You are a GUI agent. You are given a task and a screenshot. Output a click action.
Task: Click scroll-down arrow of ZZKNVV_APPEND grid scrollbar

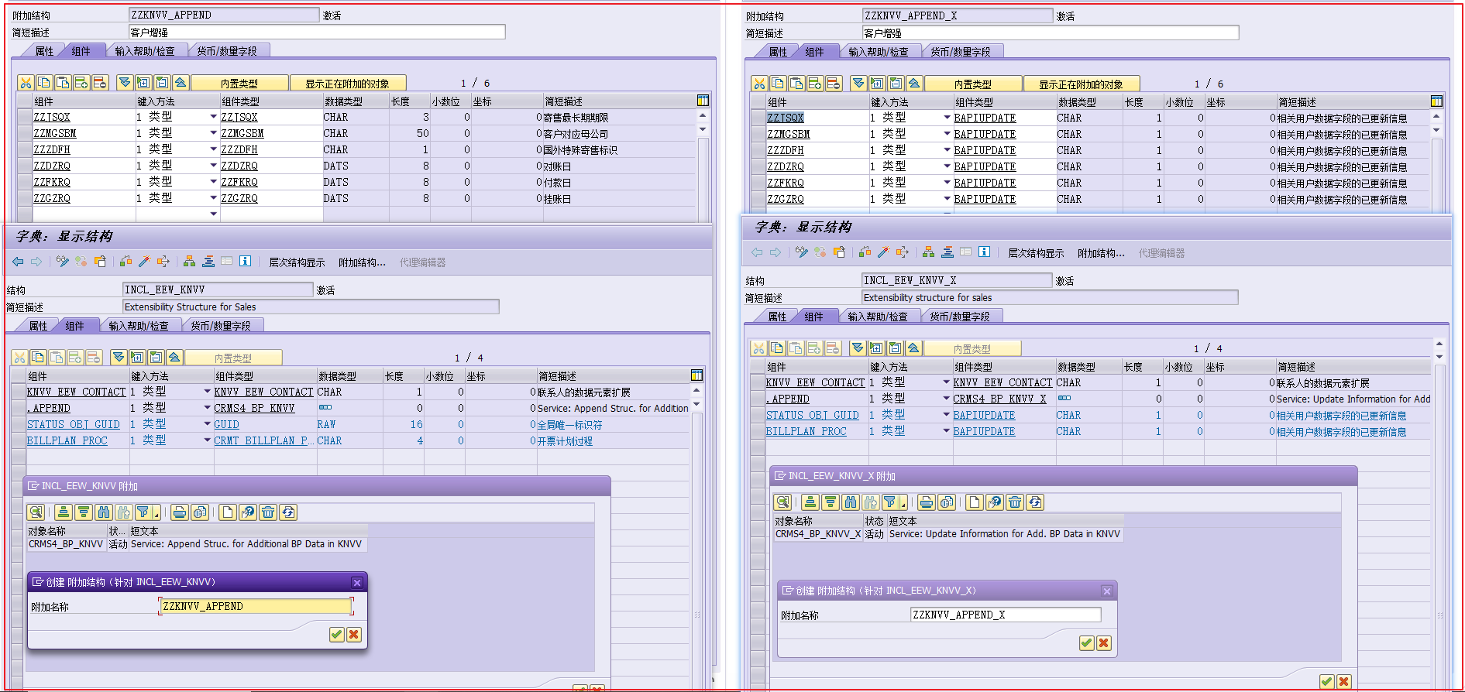coord(703,130)
